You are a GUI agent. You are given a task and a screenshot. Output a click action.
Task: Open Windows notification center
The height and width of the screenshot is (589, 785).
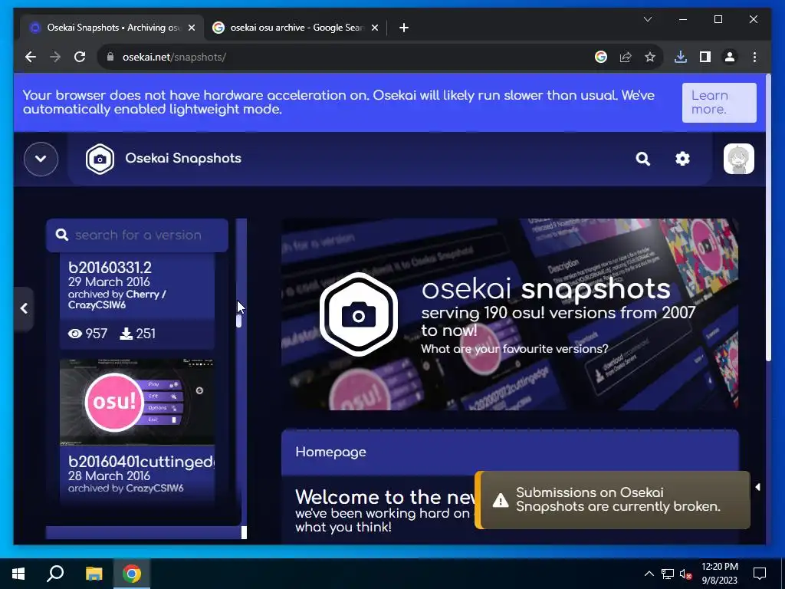tap(760, 574)
